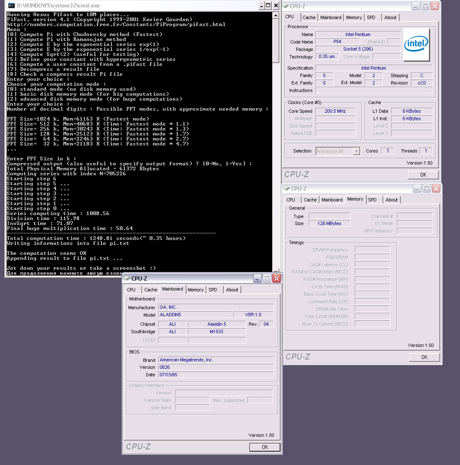Open About tab in the top CPU-Z window

pos(390,17)
